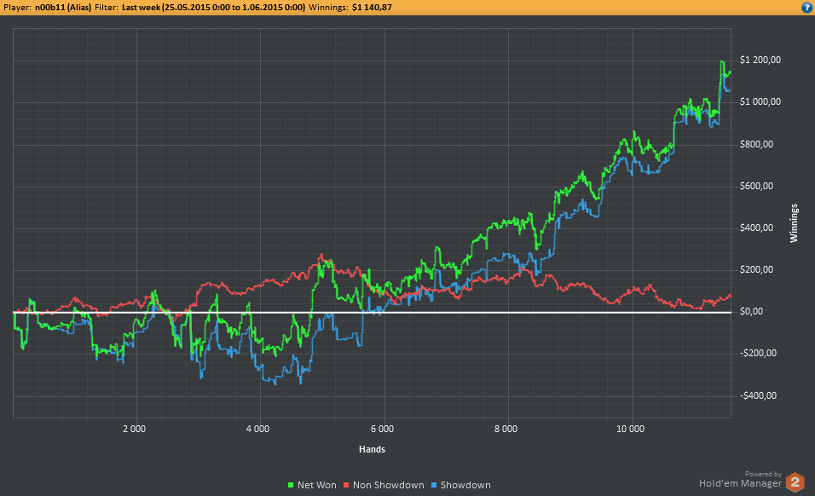The image size is (815, 496).
Task: Click the Hands x-axis title
Action: (373, 449)
